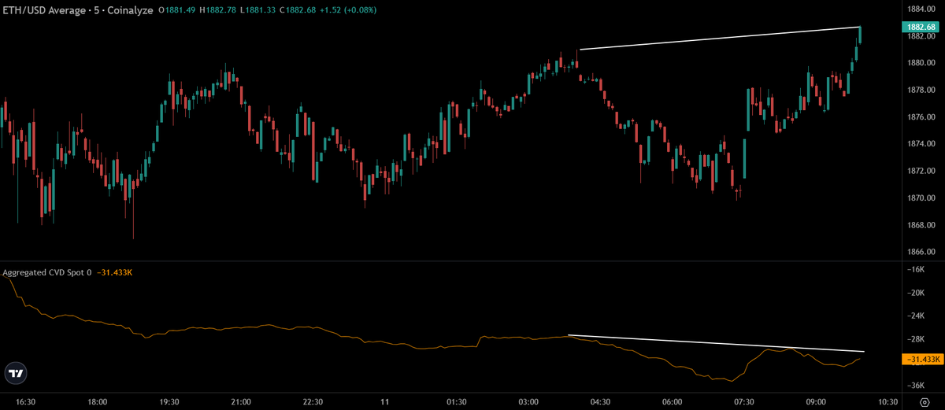Image resolution: width=945 pixels, height=410 pixels.
Task: Click the 1884.00 price axis label
Action: [921, 9]
